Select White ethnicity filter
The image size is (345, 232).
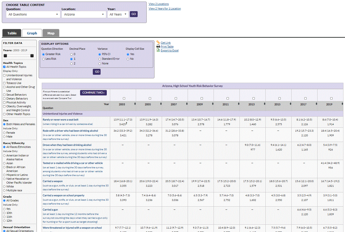click(4, 186)
